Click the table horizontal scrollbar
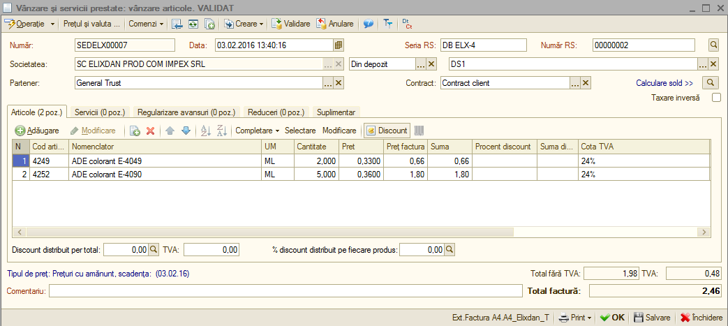The width and height of the screenshot is (728, 326). tap(360, 232)
